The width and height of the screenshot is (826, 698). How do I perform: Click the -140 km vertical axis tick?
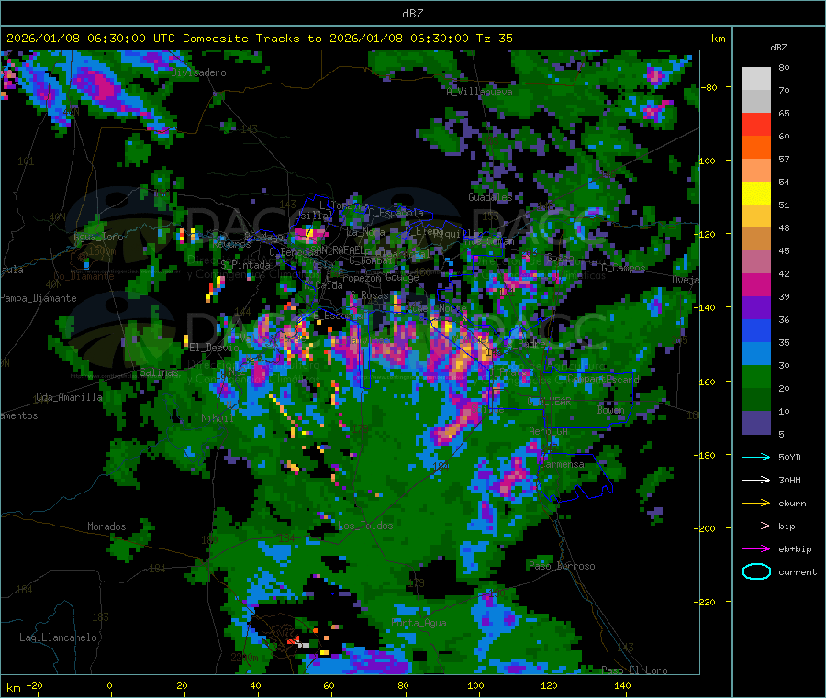[706, 307]
